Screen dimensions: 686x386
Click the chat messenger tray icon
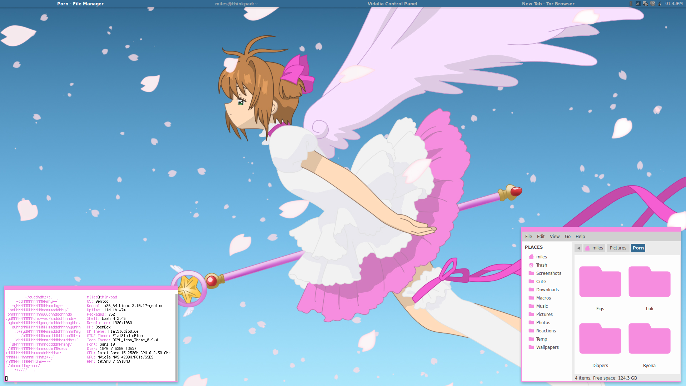(x=645, y=4)
